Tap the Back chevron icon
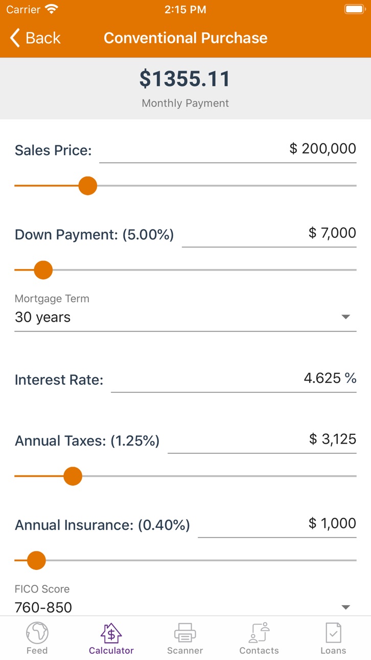 (15, 38)
